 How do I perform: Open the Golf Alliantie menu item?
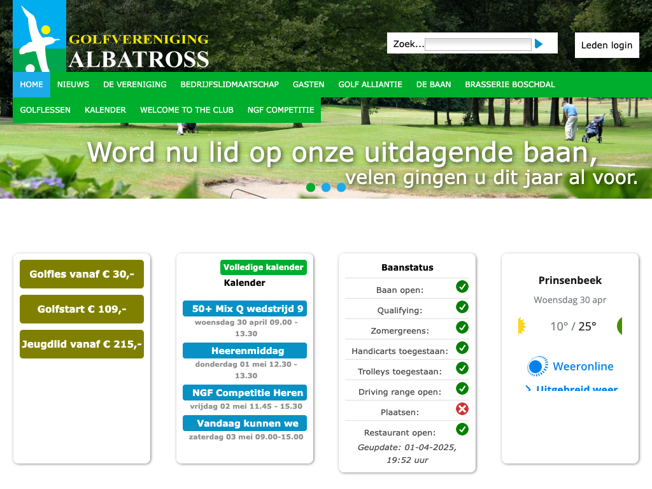[370, 85]
